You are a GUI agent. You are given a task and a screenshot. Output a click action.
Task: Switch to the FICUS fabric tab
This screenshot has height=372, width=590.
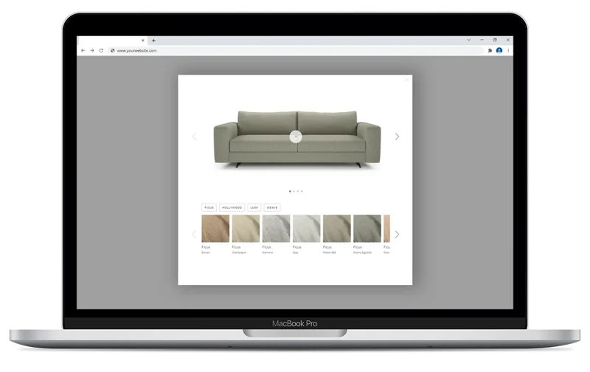pyautogui.click(x=209, y=207)
